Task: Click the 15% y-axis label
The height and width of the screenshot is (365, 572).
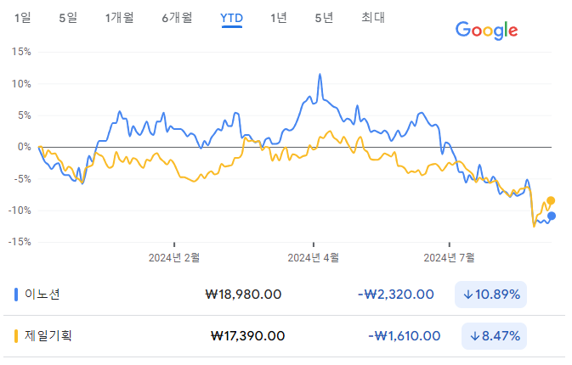Action: point(21,52)
